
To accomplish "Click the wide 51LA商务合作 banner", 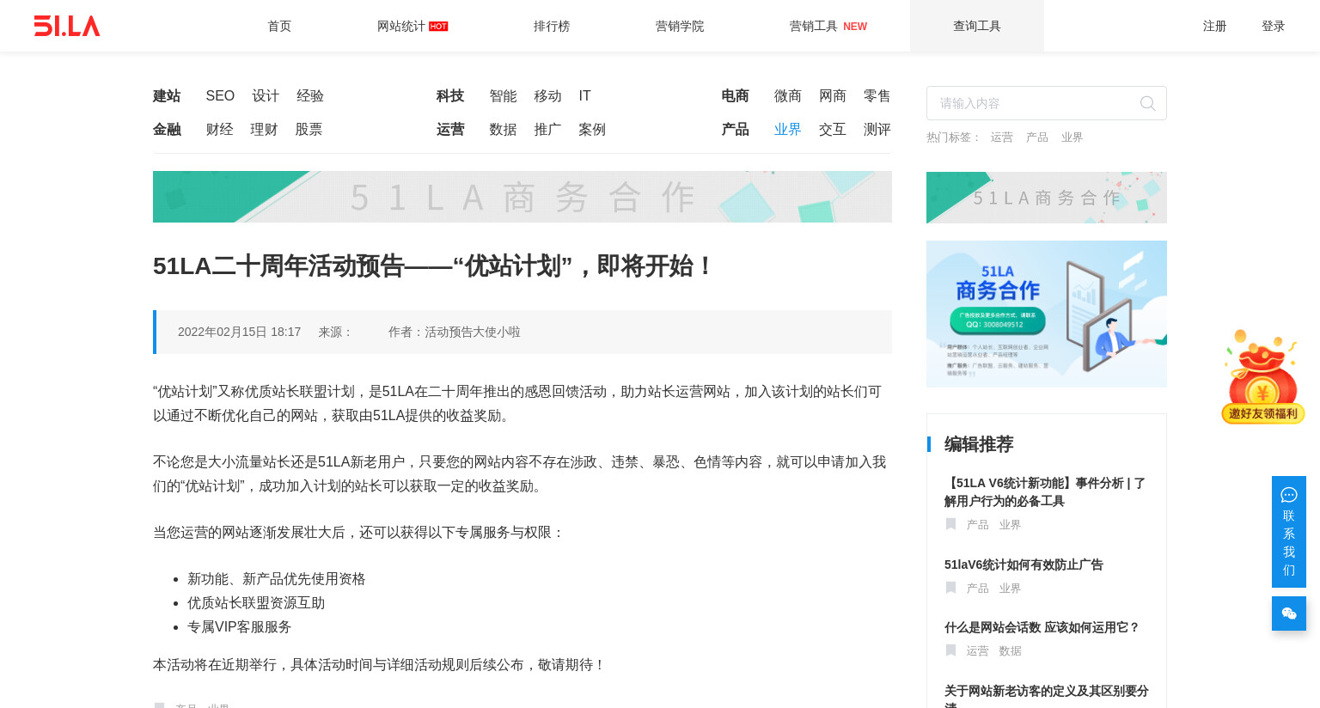I will (522, 197).
